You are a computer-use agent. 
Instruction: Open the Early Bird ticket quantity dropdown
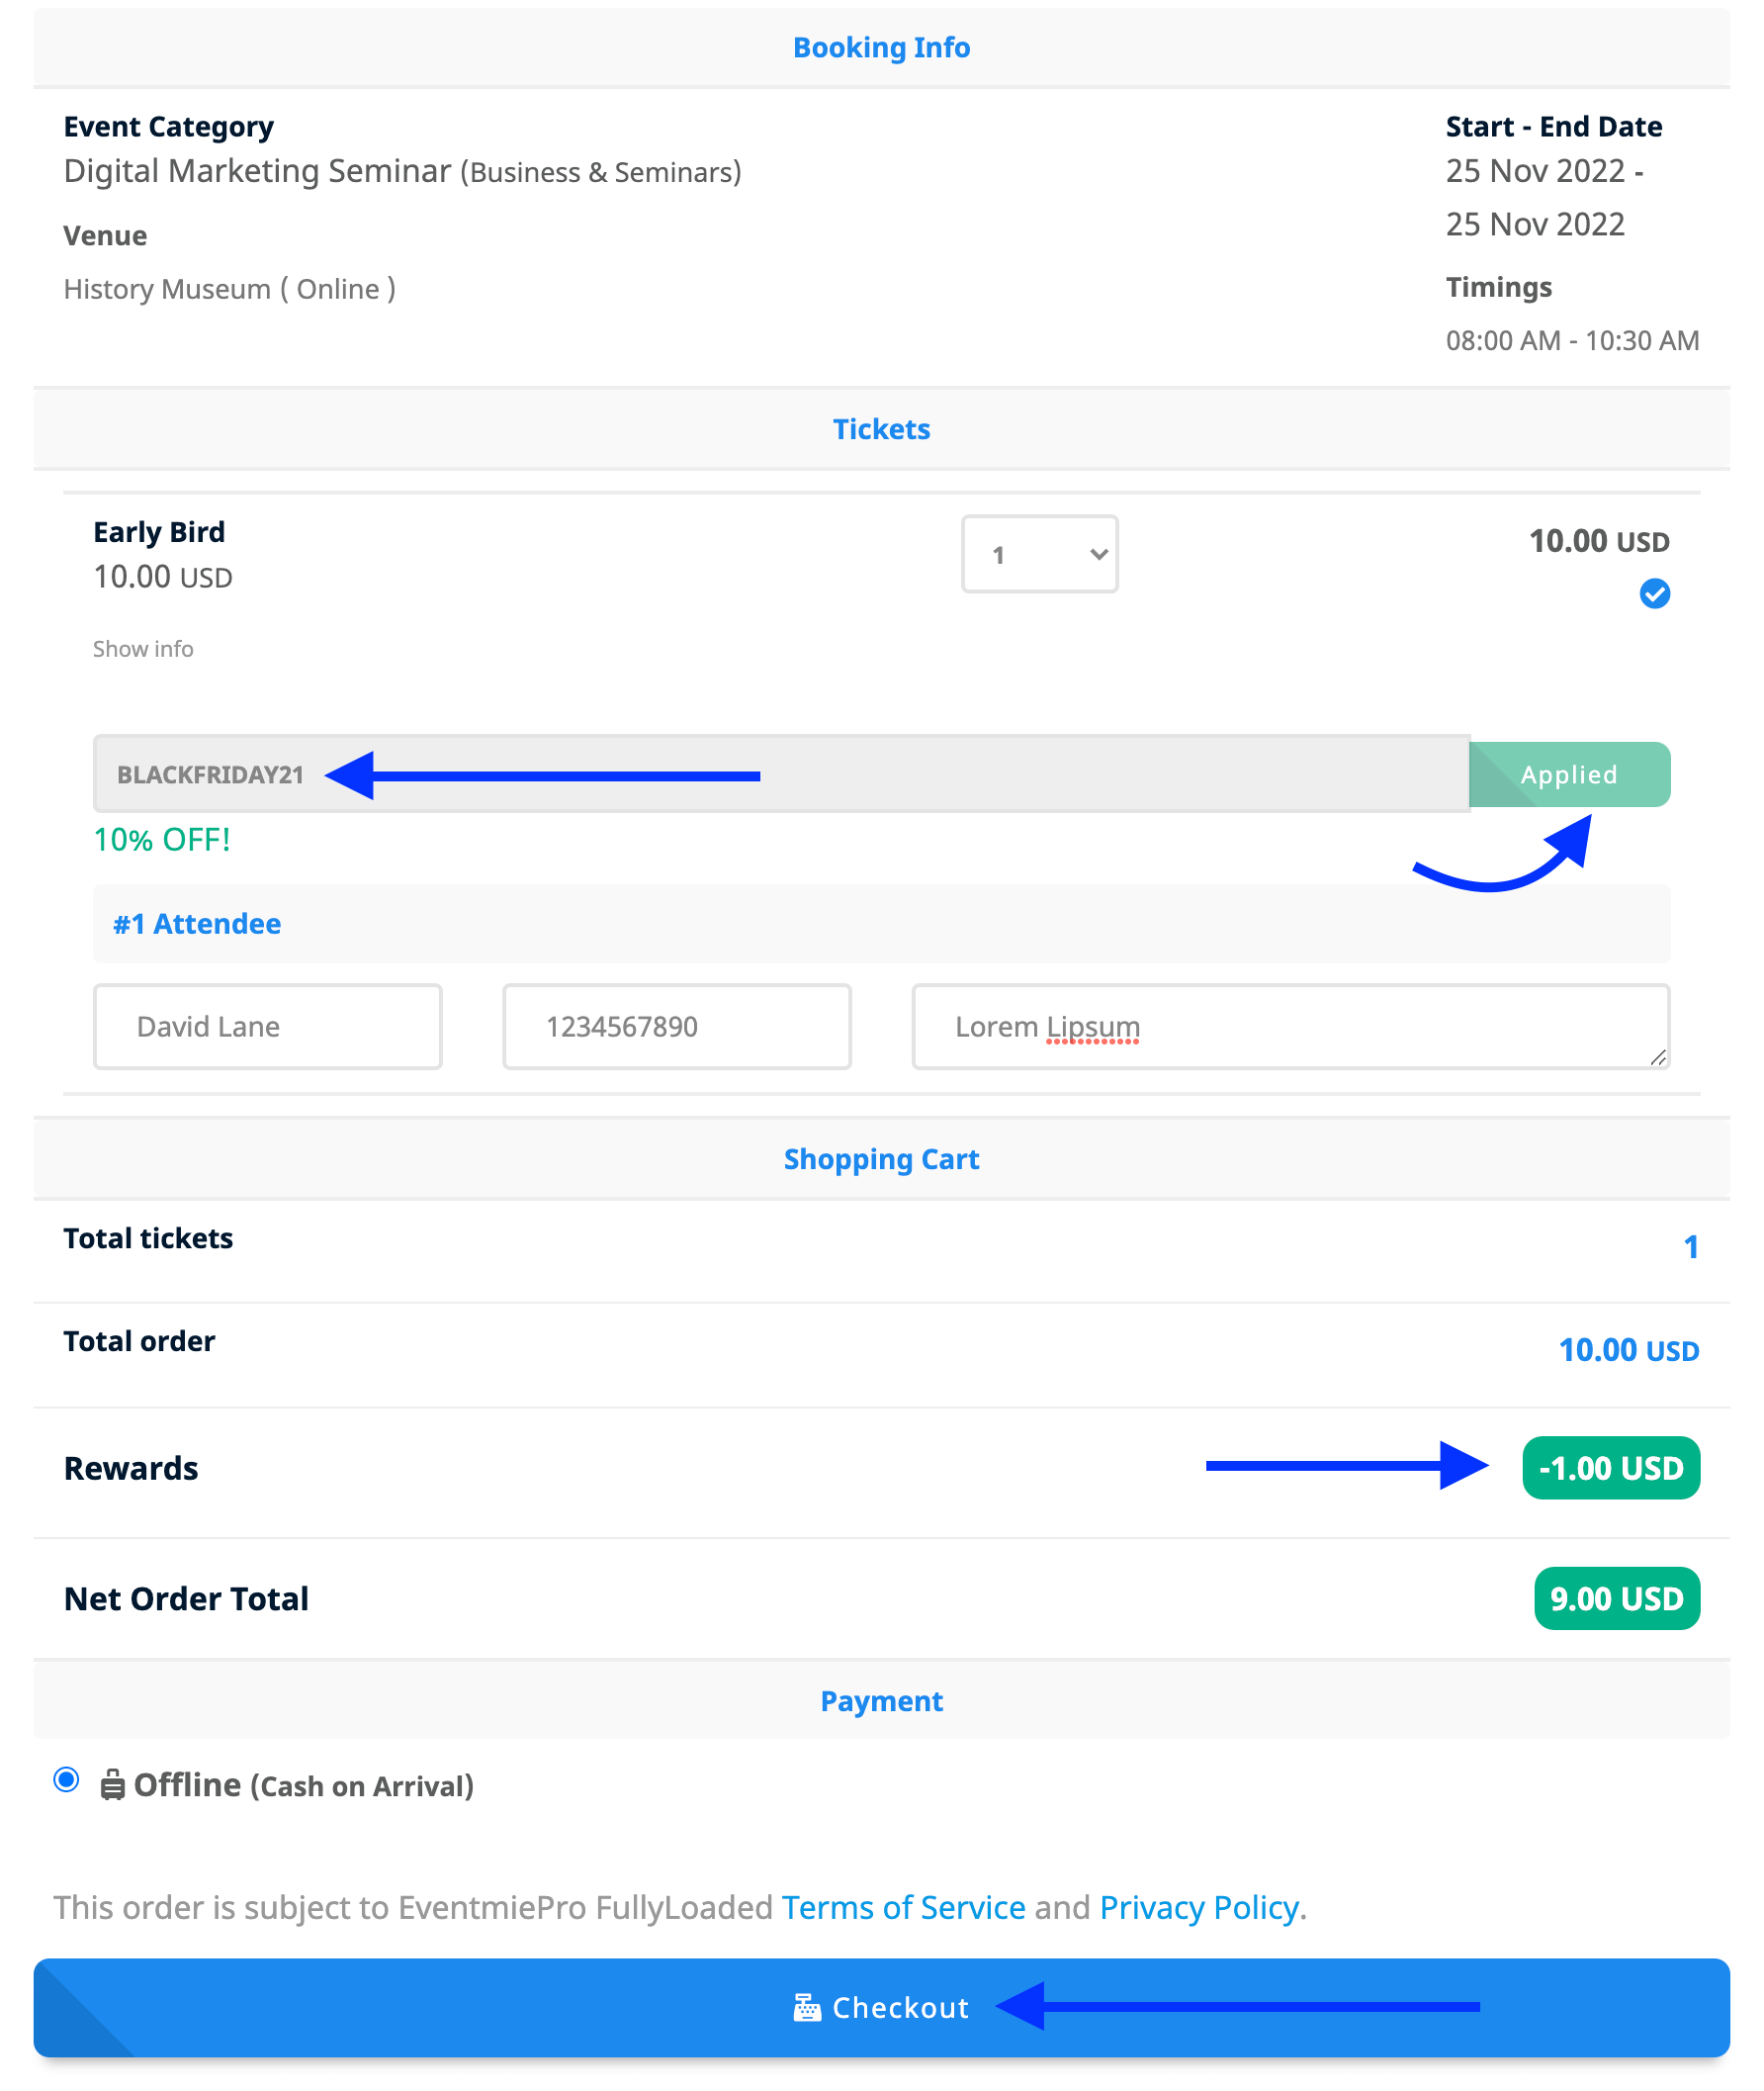pos(1039,554)
